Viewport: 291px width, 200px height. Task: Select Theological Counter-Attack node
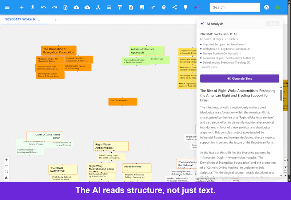(50, 75)
